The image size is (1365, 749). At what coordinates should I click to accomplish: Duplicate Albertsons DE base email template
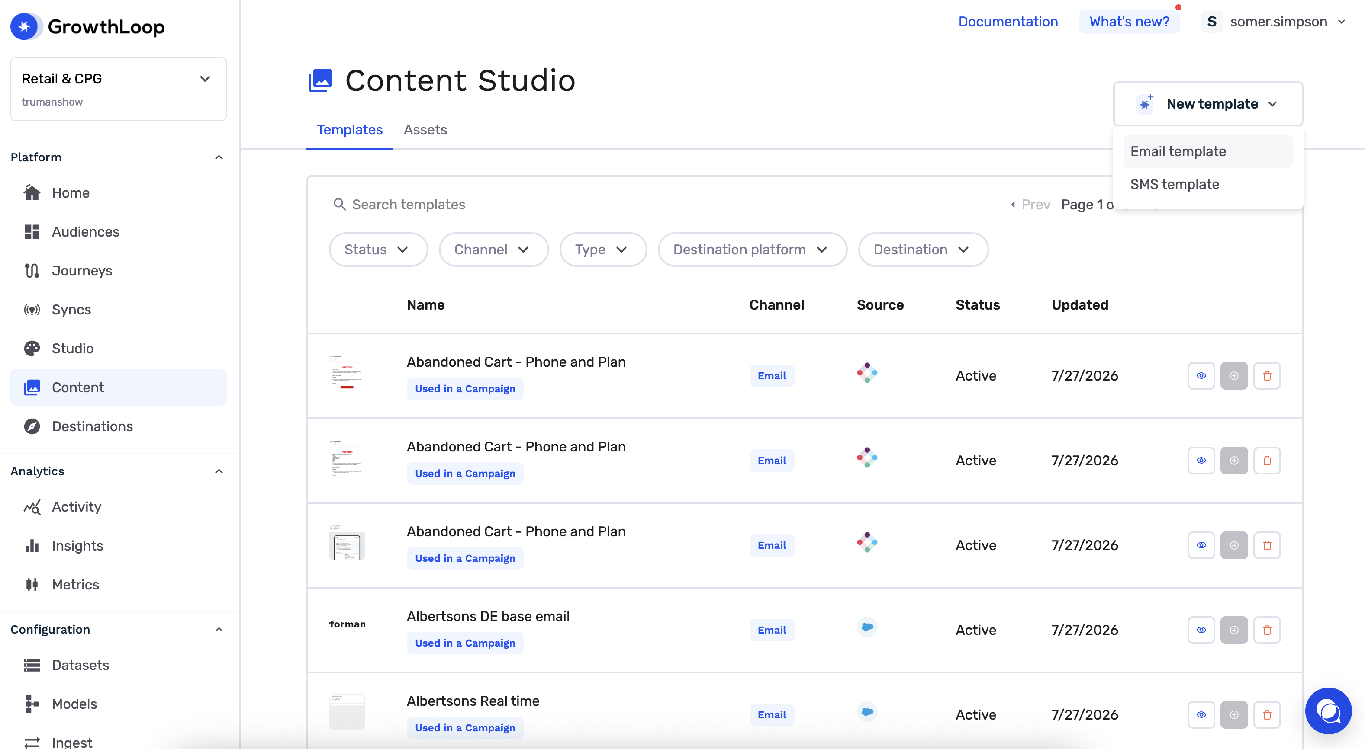tap(1234, 630)
